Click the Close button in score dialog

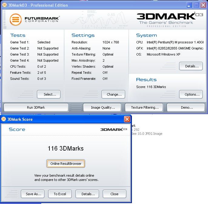coord(115,194)
